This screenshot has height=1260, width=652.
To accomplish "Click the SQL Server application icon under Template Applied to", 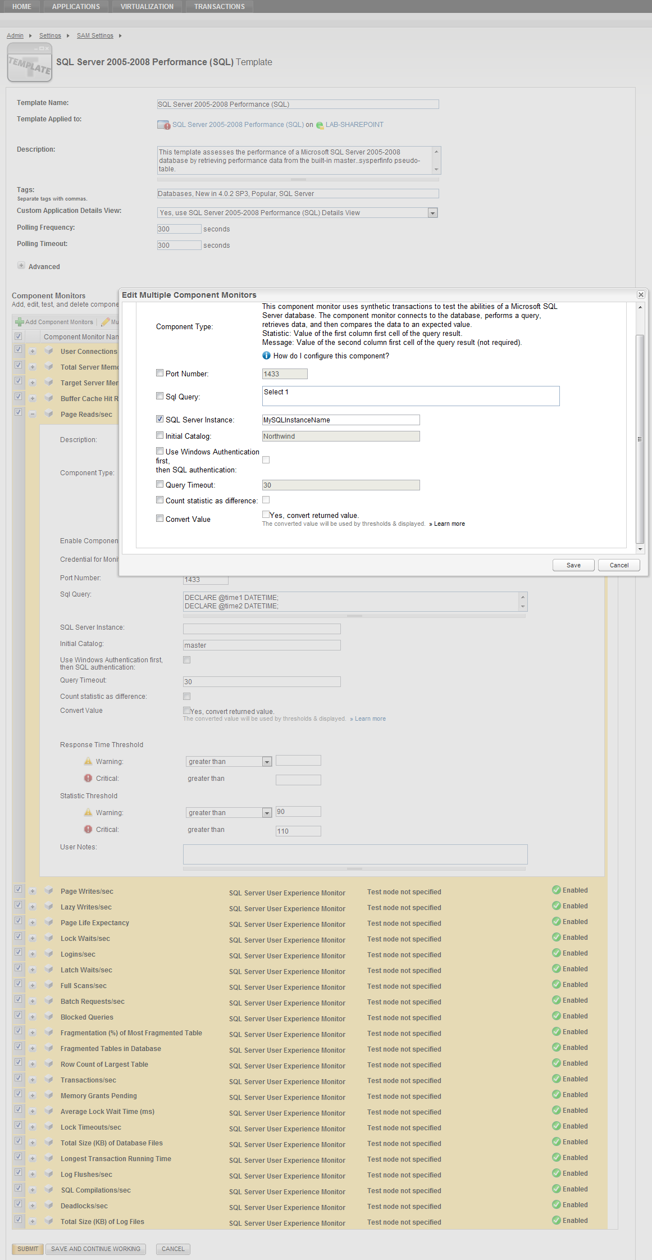I will click(x=163, y=125).
